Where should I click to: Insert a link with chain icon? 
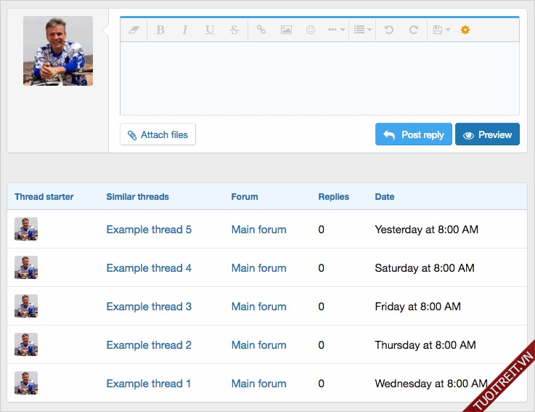coord(261,30)
